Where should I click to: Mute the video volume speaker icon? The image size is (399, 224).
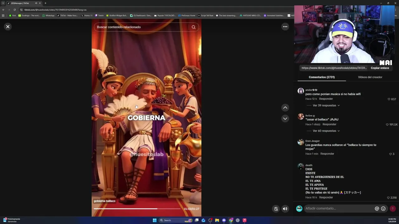pos(285,209)
